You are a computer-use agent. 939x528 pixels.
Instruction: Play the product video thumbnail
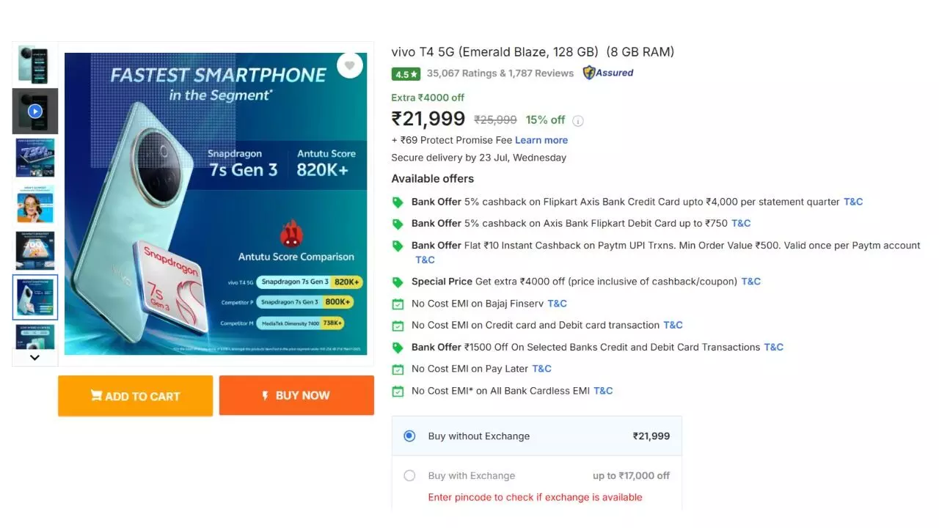click(x=34, y=111)
